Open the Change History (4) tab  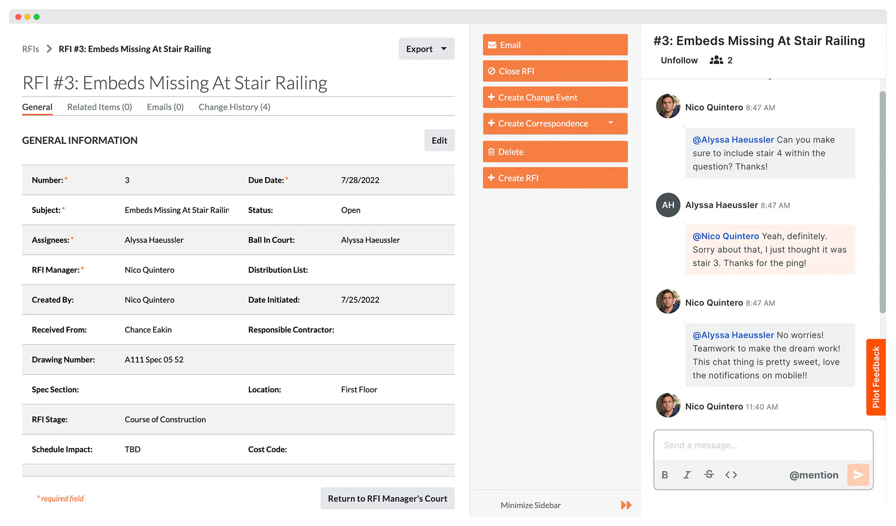234,107
